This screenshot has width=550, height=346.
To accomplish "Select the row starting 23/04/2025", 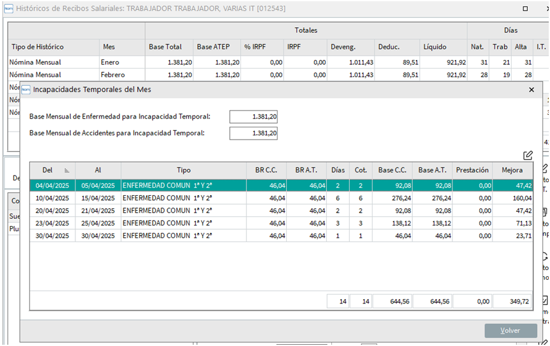I will click(x=185, y=223).
